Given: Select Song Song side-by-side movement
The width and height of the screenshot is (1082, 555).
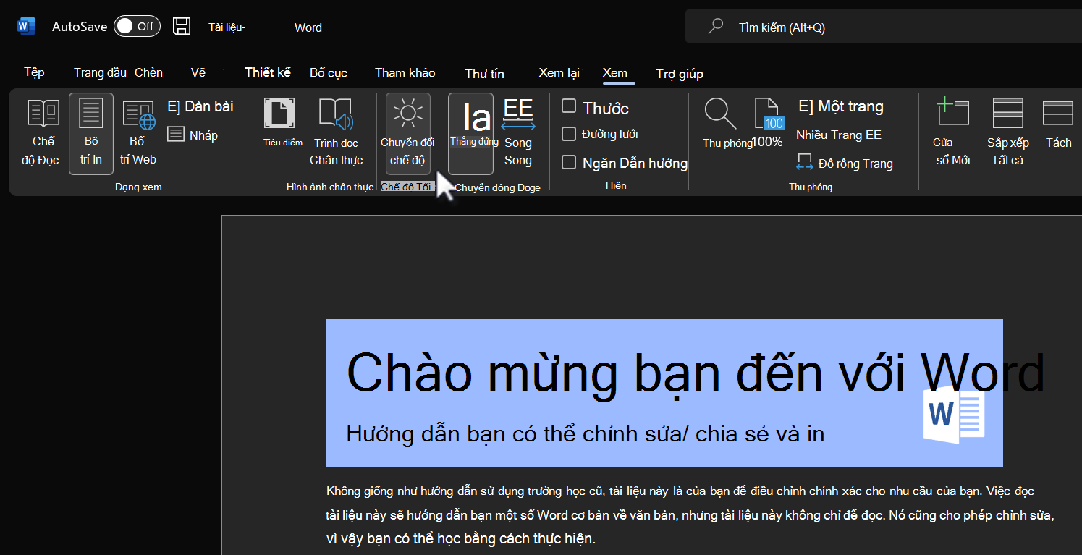Looking at the screenshot, I should pyautogui.click(x=518, y=134).
